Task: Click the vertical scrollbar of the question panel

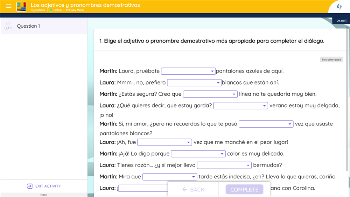Action: (x=347, y=98)
